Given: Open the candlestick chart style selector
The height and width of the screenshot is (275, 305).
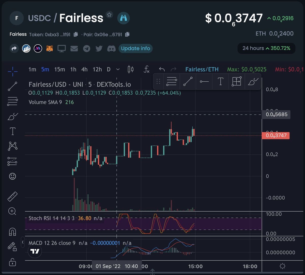Looking at the screenshot, I should 130,69.
